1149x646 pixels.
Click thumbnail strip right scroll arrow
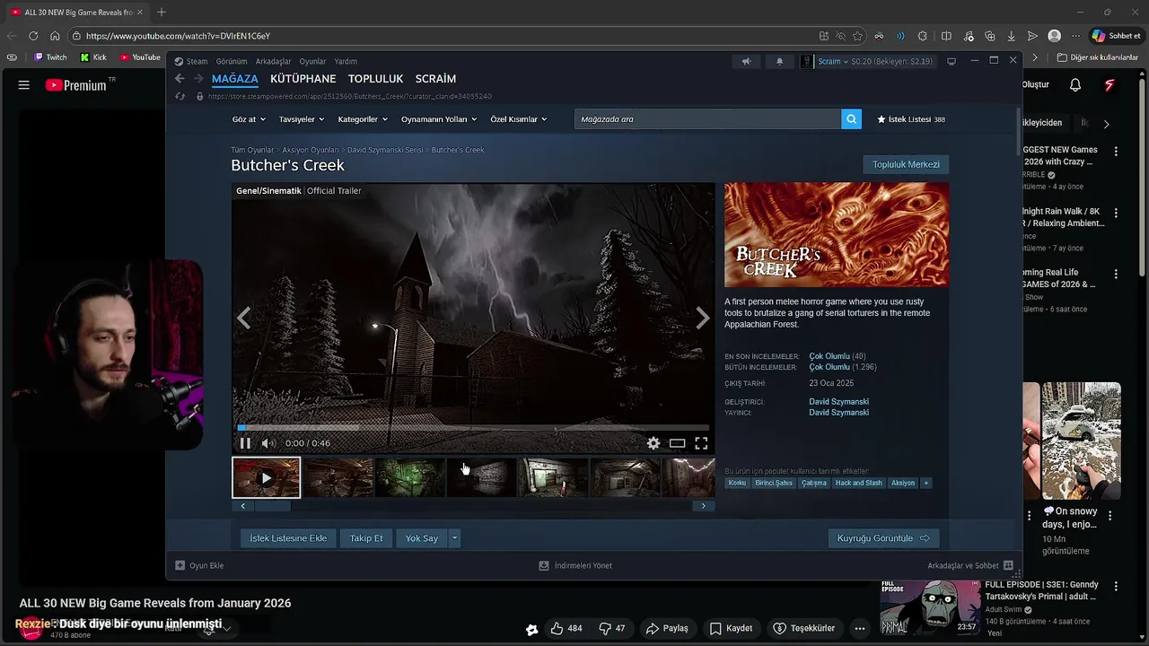click(x=703, y=506)
